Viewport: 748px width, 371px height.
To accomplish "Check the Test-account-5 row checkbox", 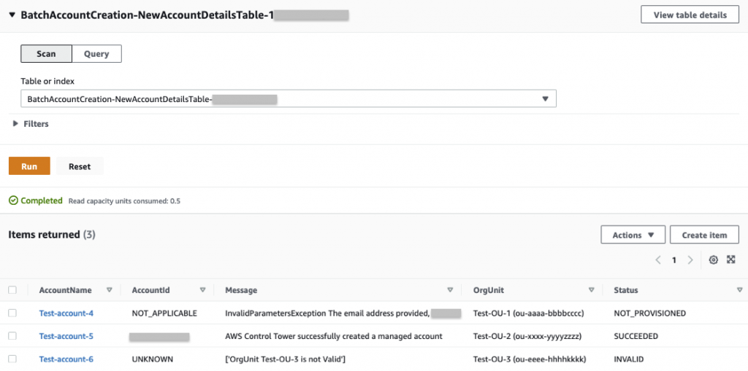I will [12, 336].
